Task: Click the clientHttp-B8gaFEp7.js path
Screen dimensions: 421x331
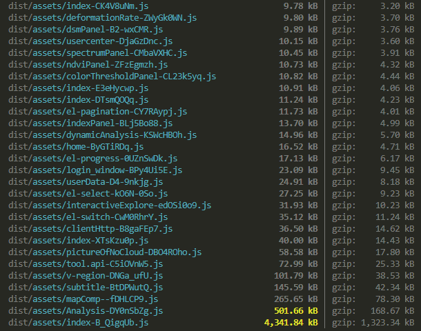Action: [x=90, y=228]
